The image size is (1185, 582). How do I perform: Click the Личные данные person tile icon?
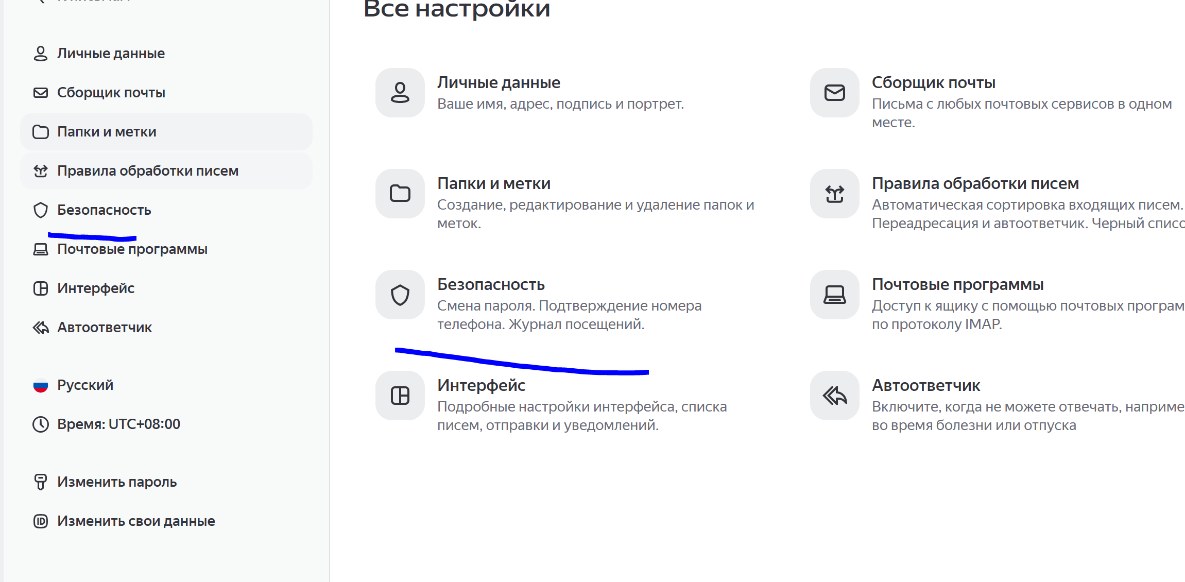point(400,93)
